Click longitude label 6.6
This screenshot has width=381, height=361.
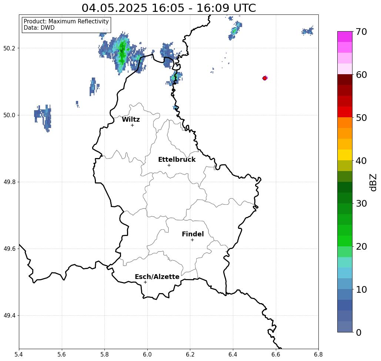(275, 354)
